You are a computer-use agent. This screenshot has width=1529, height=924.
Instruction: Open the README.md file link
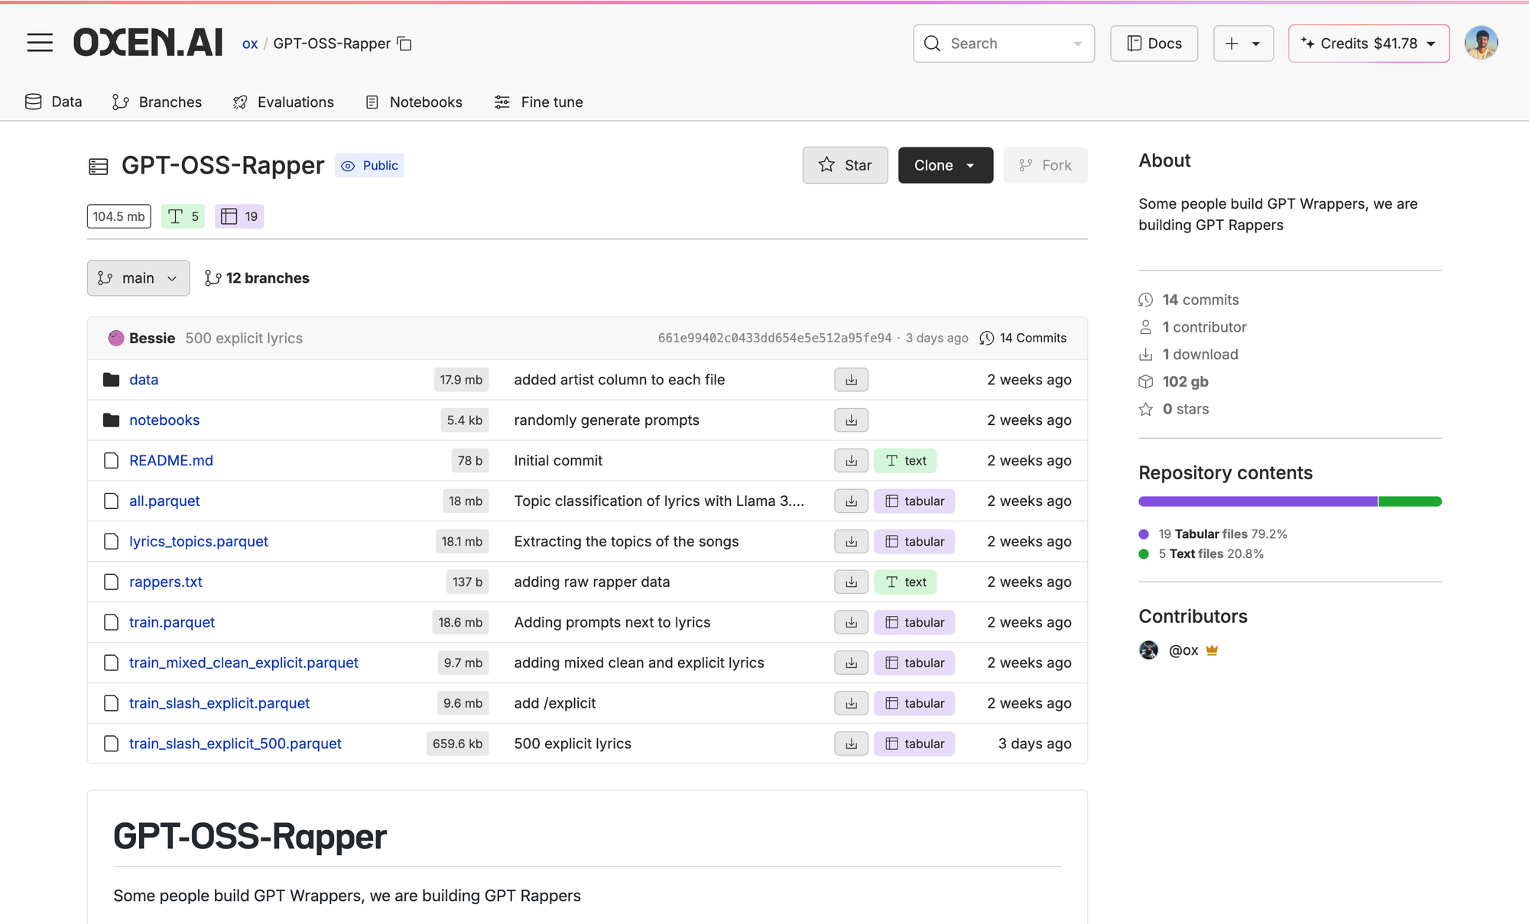pos(171,461)
